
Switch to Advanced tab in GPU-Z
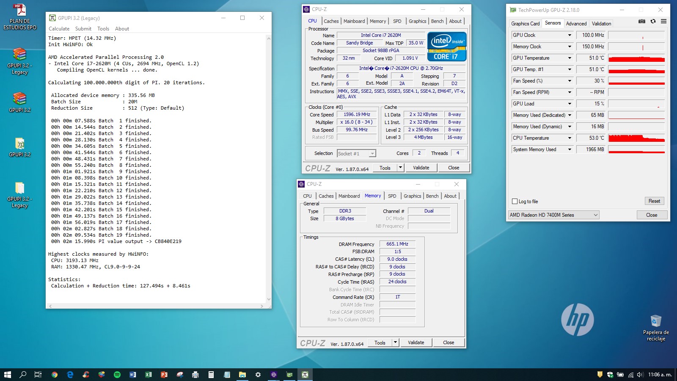click(576, 24)
